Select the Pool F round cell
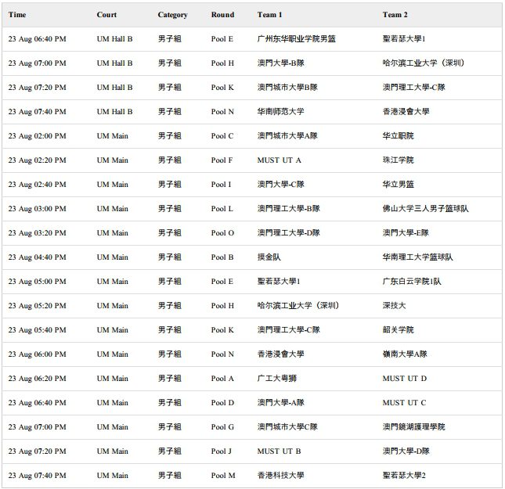 pos(222,160)
